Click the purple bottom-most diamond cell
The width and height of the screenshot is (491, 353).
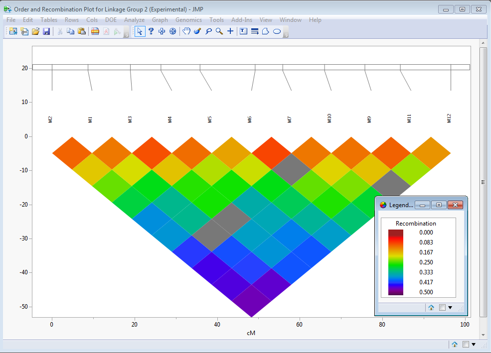coord(251,301)
